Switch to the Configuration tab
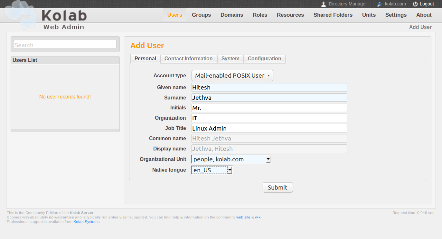The height and width of the screenshot is (239, 442). [265, 59]
